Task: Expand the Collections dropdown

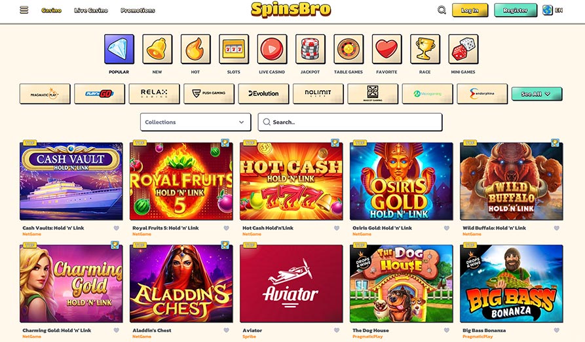Action: [x=195, y=122]
